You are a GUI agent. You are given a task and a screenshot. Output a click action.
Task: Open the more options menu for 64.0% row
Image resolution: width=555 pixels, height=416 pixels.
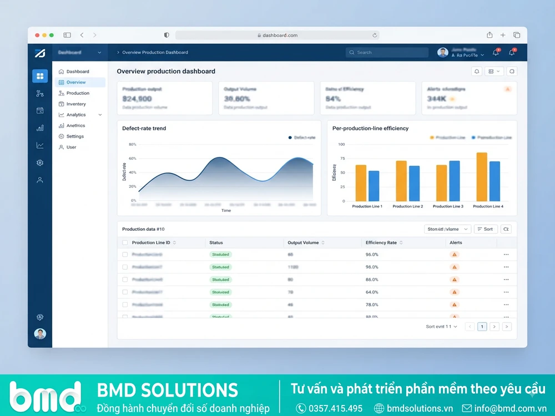pyautogui.click(x=506, y=292)
